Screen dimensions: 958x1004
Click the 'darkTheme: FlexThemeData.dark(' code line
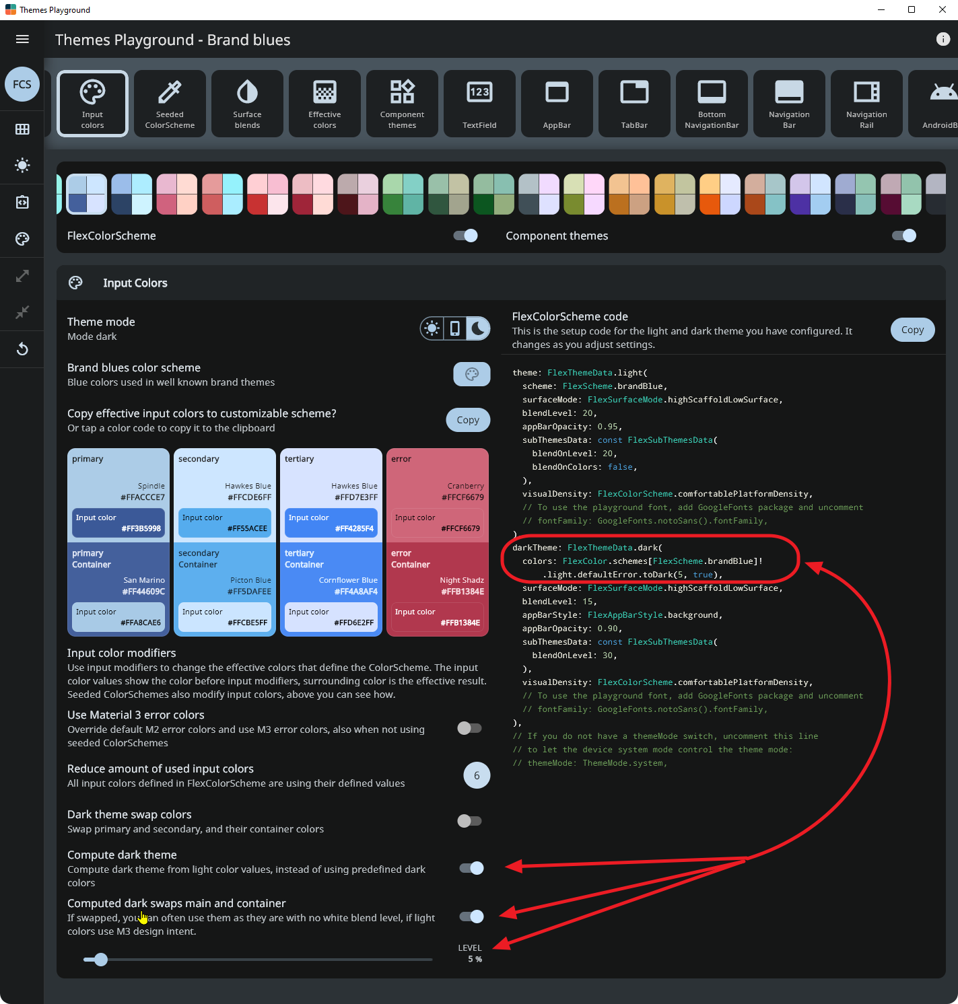(587, 548)
